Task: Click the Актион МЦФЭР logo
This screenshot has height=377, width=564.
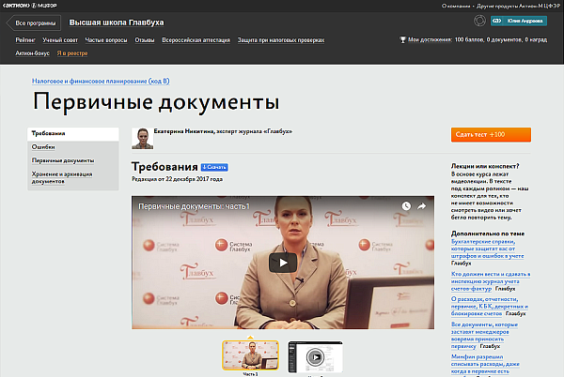Action: tap(30, 6)
